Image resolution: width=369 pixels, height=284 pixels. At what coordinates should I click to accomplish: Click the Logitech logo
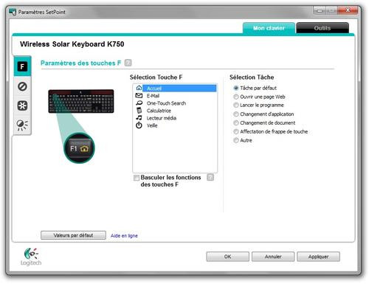[31, 257]
